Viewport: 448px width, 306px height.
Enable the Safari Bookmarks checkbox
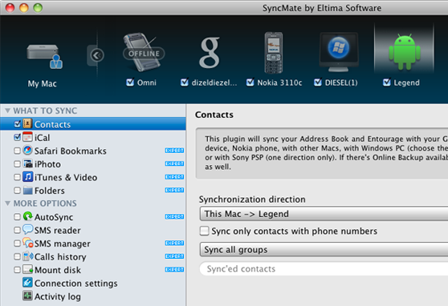click(17, 151)
